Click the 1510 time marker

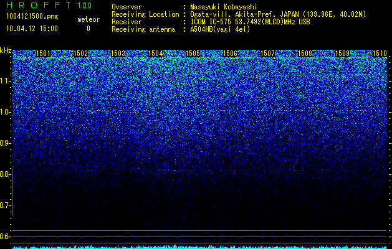(x=380, y=54)
